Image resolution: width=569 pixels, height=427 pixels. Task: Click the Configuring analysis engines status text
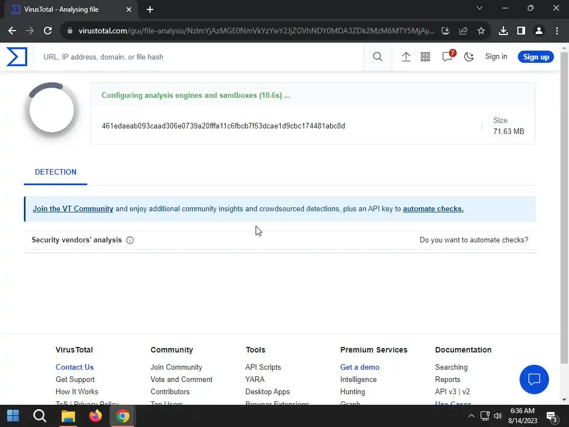[x=196, y=96]
